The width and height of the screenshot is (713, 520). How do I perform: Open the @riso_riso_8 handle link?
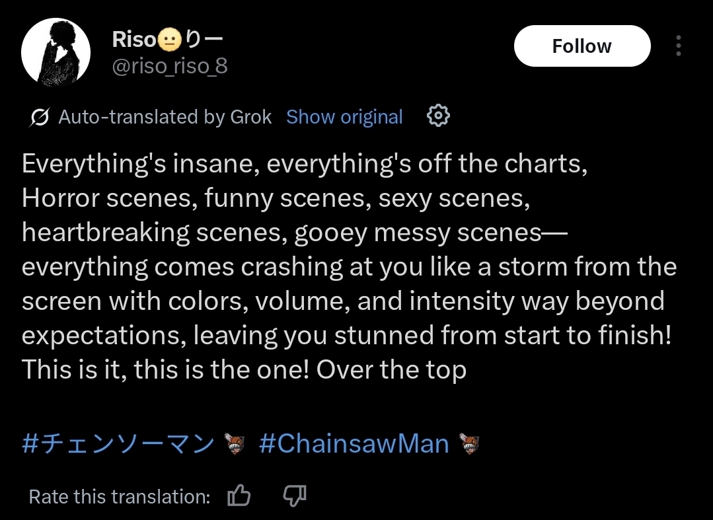170,66
